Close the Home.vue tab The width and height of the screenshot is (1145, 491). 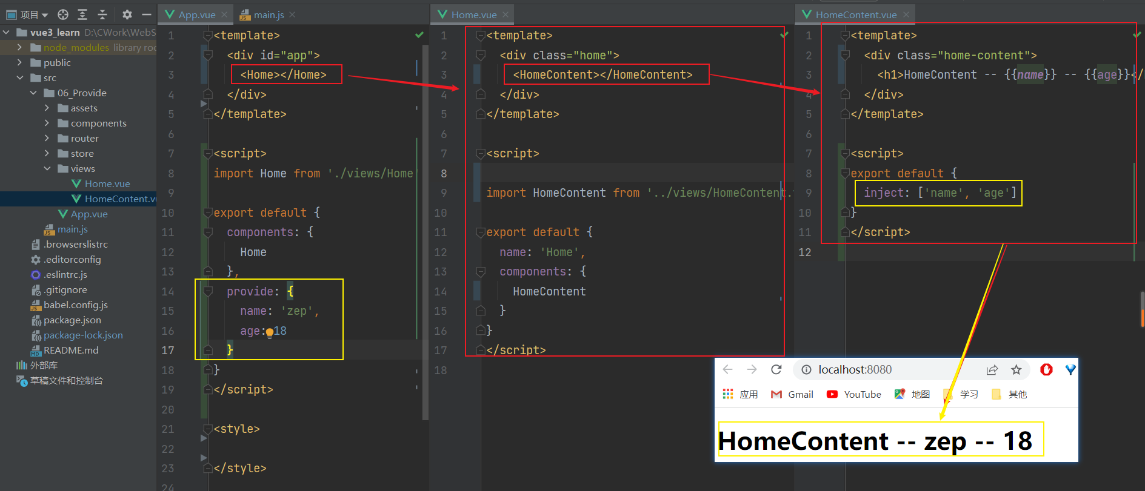pos(506,15)
